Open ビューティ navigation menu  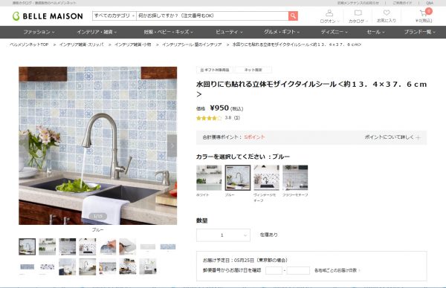tap(229, 32)
